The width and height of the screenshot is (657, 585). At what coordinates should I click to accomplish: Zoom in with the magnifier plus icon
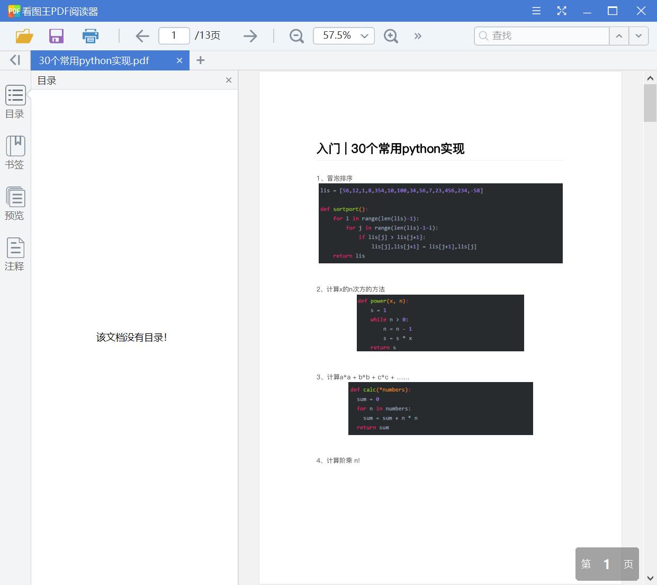click(x=391, y=36)
